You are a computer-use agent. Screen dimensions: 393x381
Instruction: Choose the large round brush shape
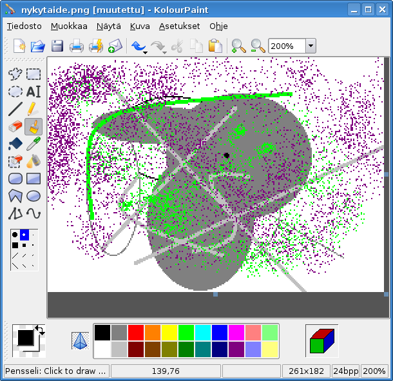15,235
